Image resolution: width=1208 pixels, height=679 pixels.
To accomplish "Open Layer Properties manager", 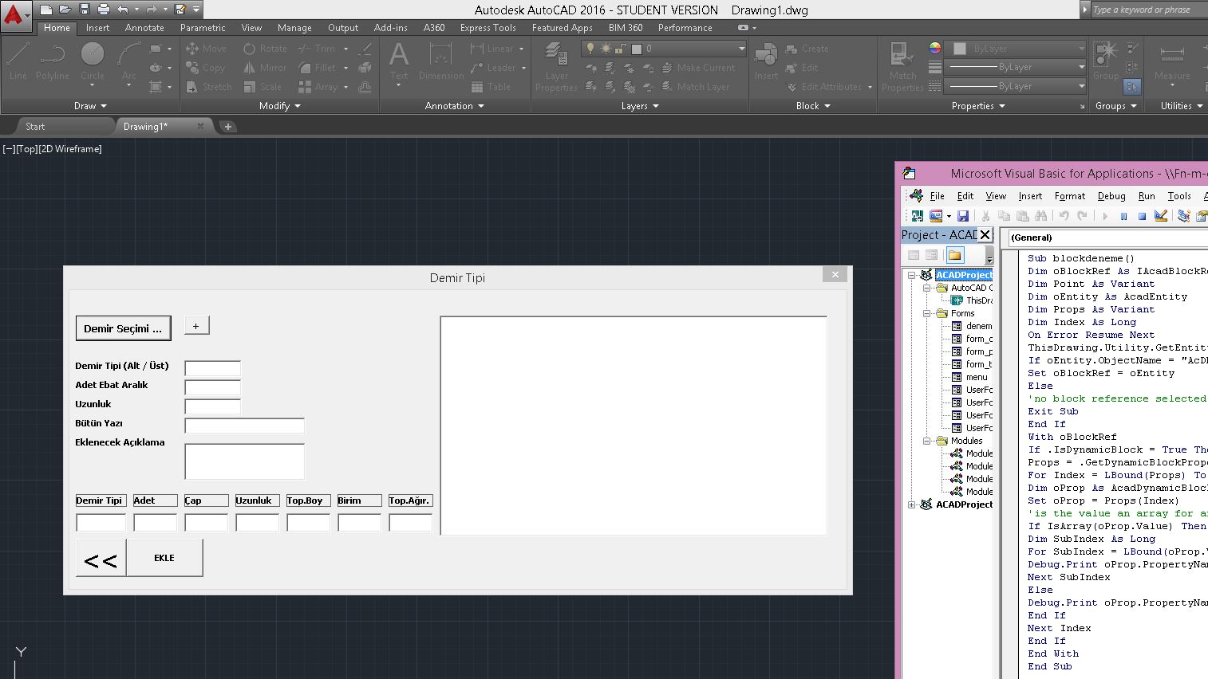I will (555, 64).
